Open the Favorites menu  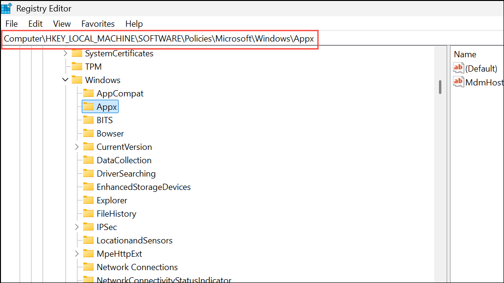point(98,24)
